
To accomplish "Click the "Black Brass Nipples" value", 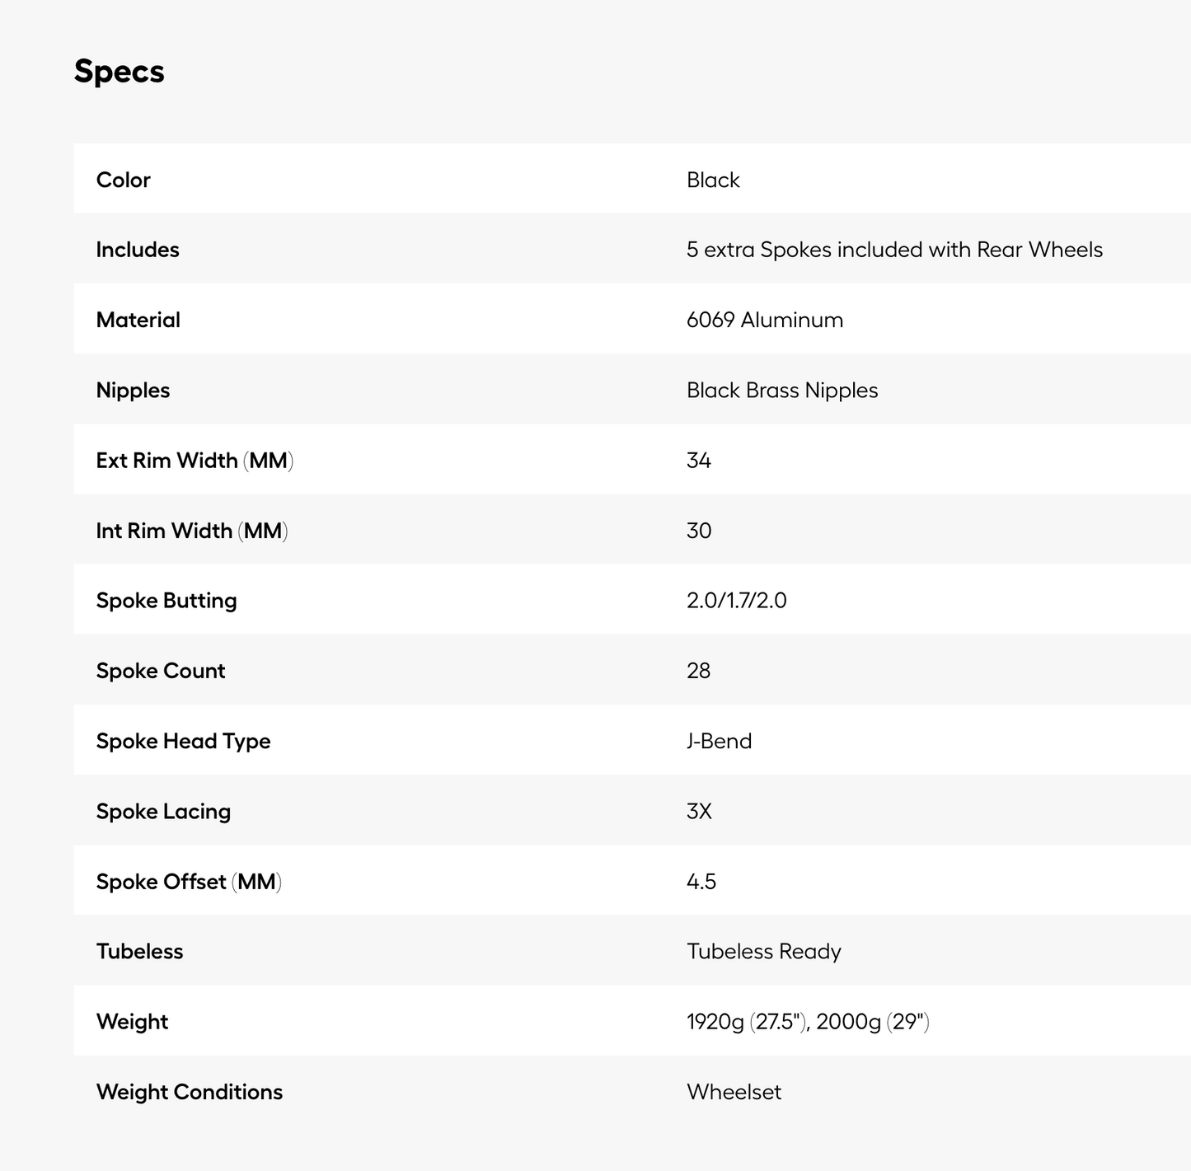I will (782, 390).
